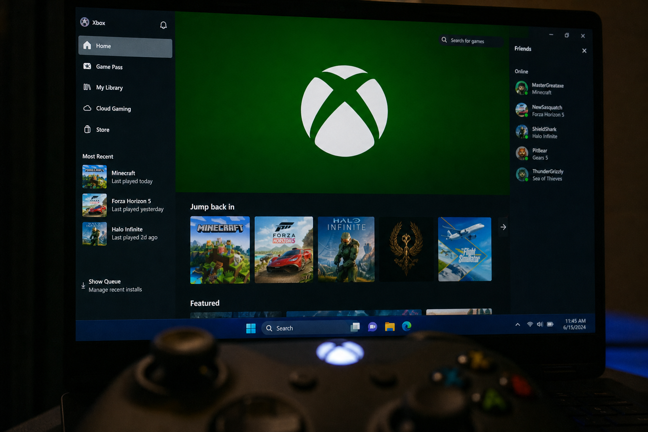Open File Explorer from taskbar
This screenshot has height=432, width=648.
tap(390, 326)
